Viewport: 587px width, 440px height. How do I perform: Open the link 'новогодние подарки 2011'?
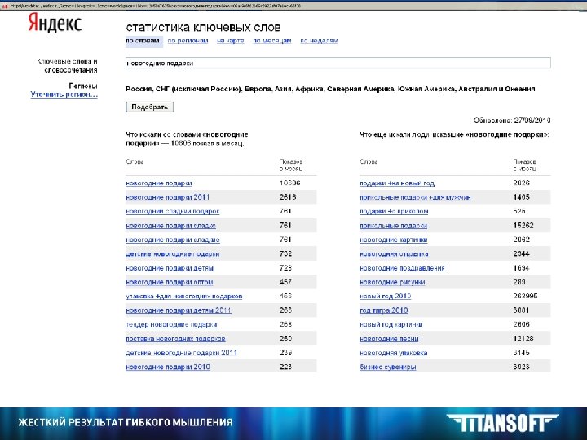167,197
